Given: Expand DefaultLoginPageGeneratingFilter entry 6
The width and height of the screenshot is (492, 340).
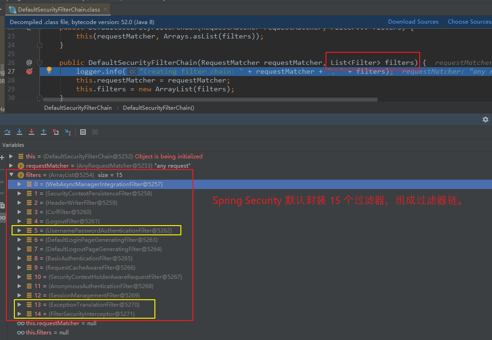Looking at the screenshot, I should click(x=19, y=239).
